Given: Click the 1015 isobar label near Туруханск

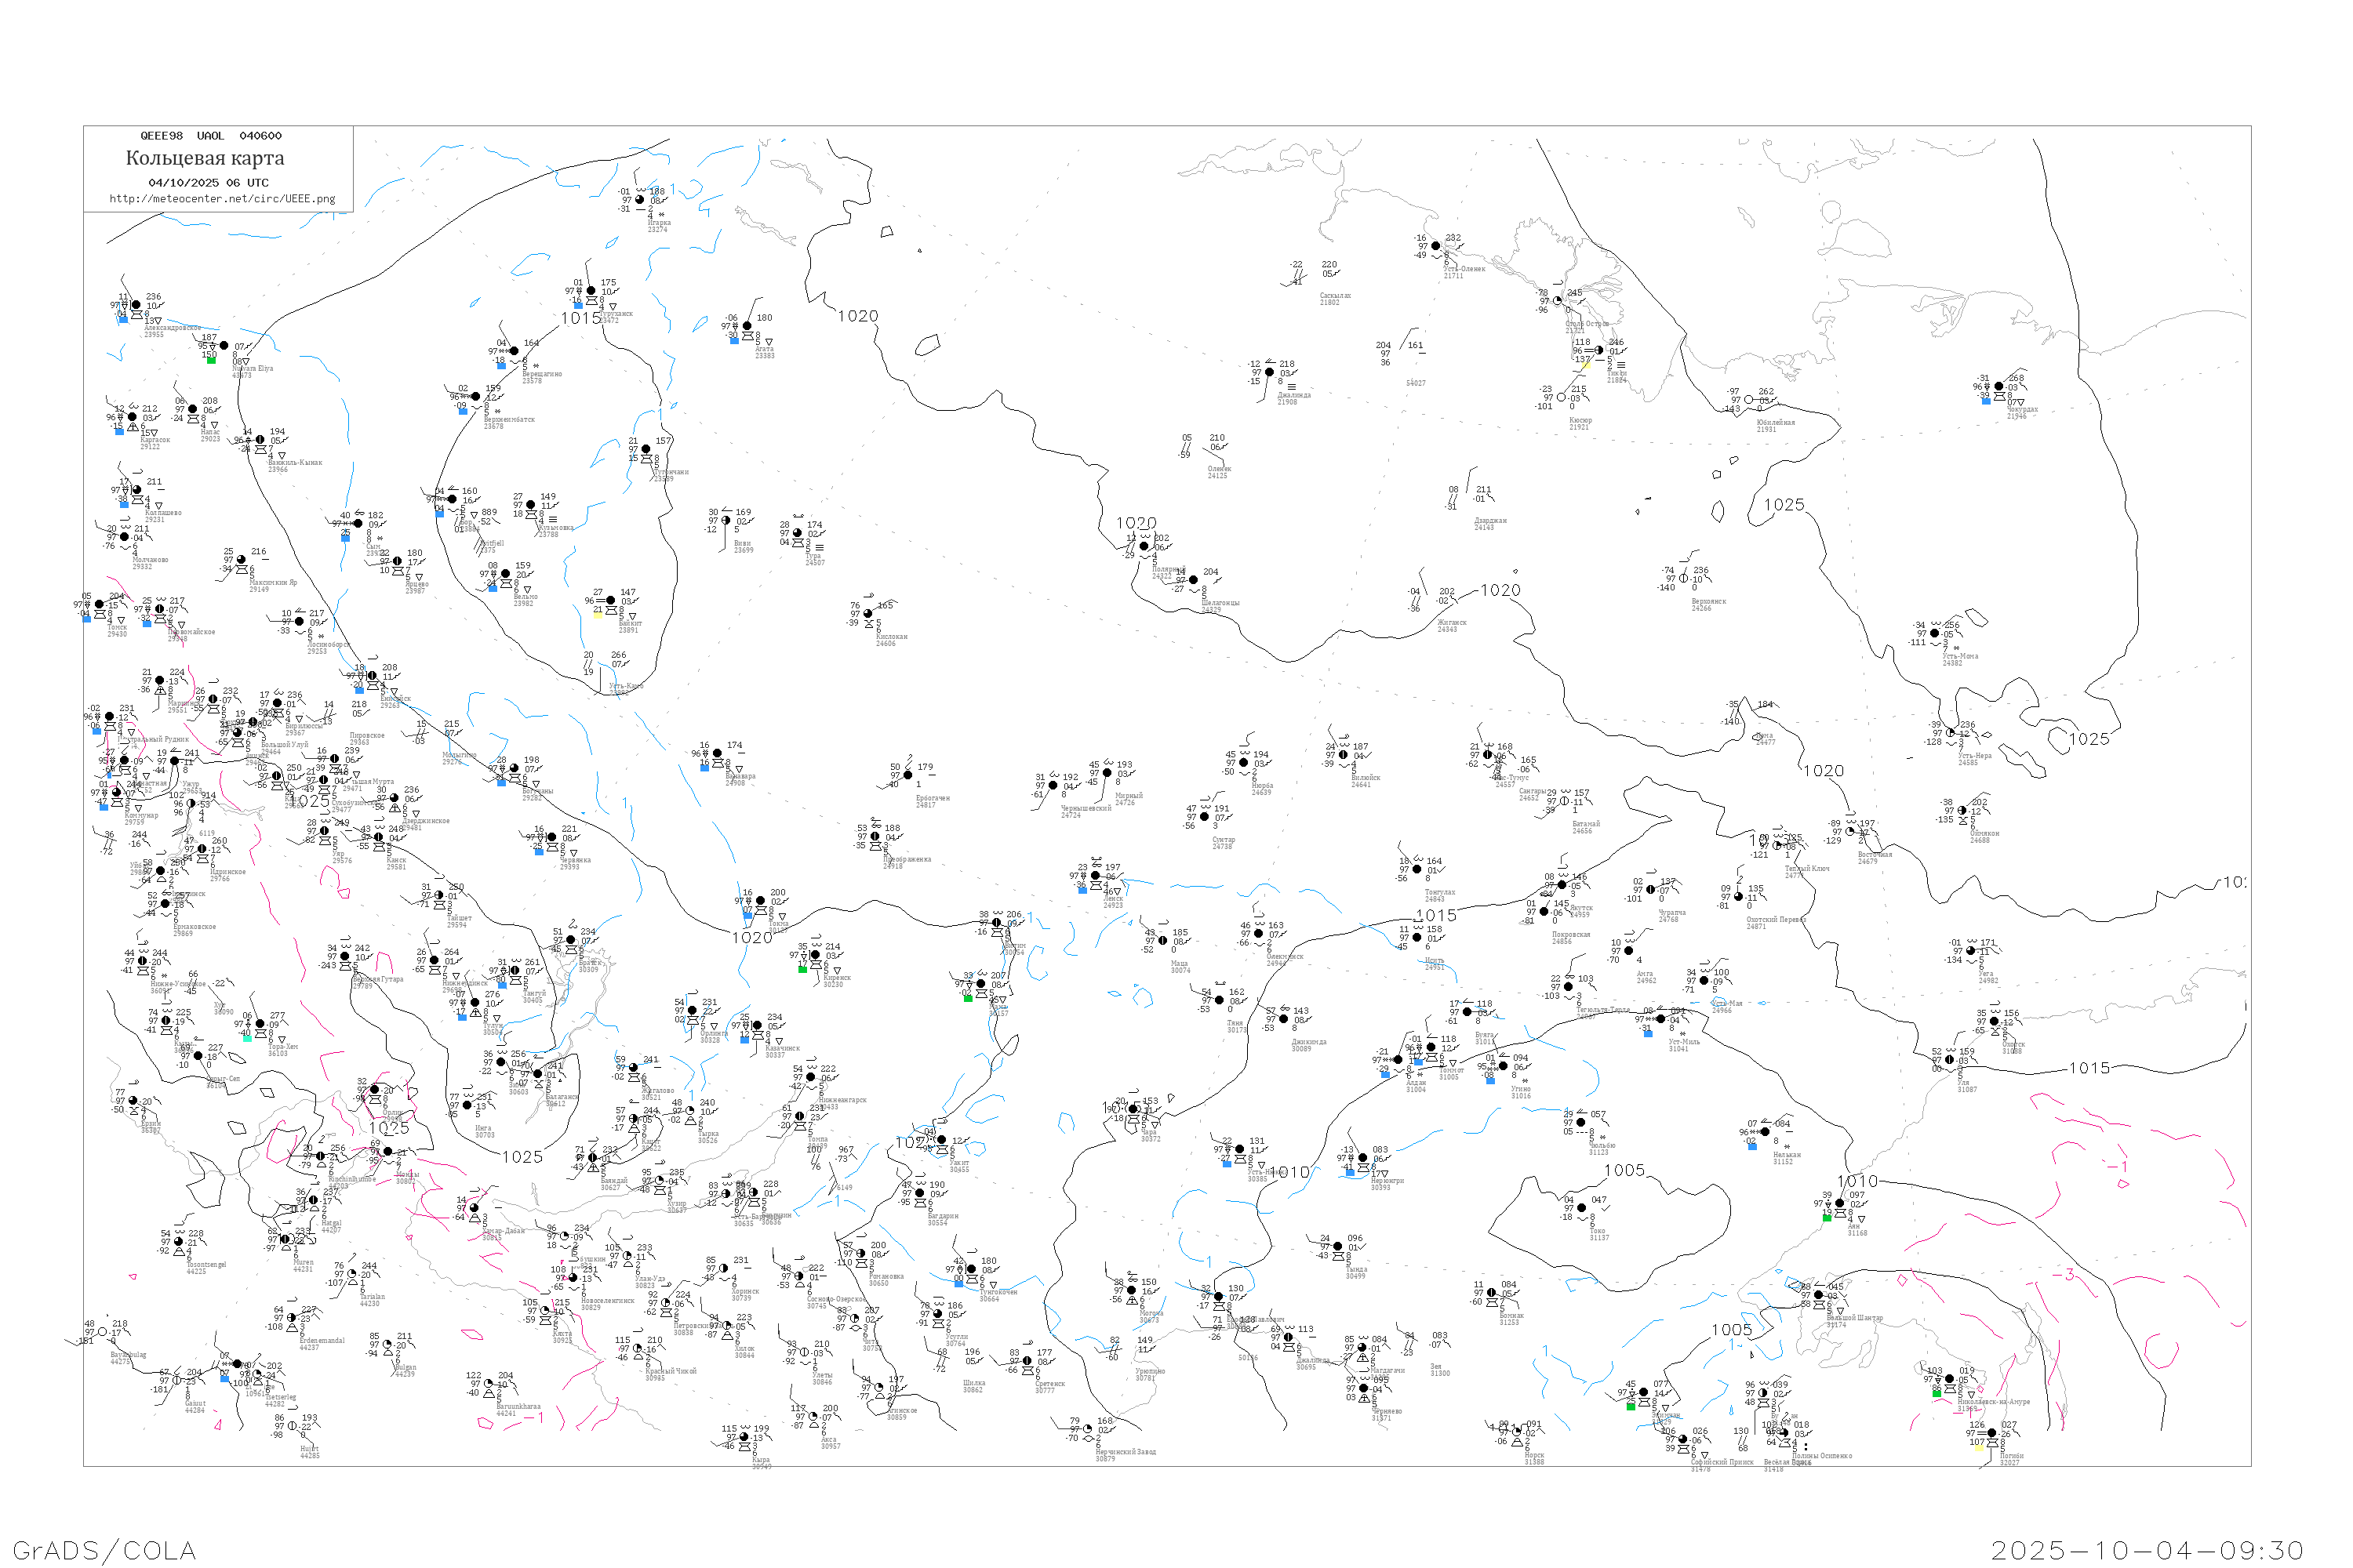Looking at the screenshot, I should (580, 318).
